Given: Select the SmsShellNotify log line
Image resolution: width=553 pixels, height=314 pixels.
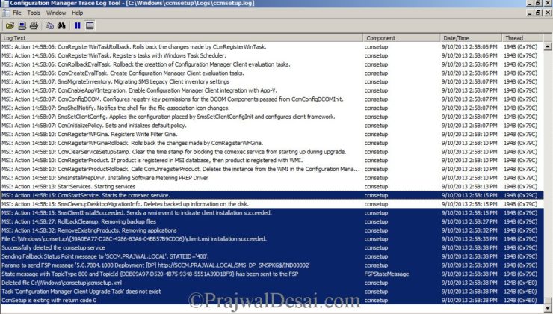Looking at the screenshot, I should click(271, 108).
